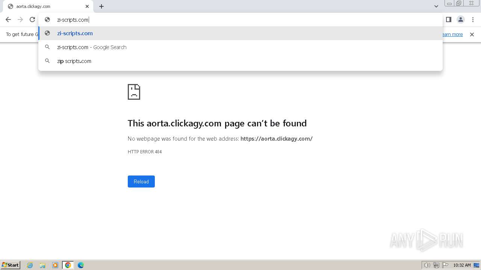Dismiss the infobar with its X button
481x270 pixels.
point(472,34)
